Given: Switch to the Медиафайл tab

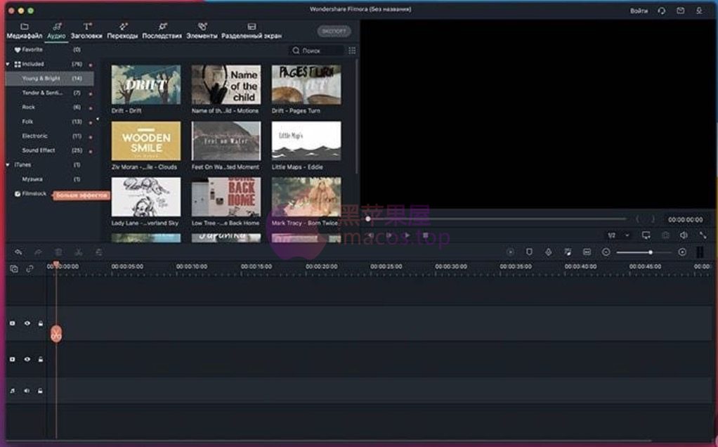Looking at the screenshot, I should (25, 31).
